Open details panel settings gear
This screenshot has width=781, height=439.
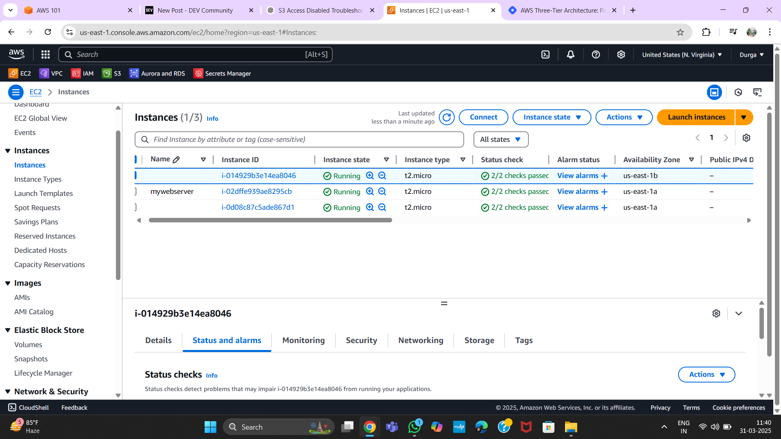(x=716, y=313)
